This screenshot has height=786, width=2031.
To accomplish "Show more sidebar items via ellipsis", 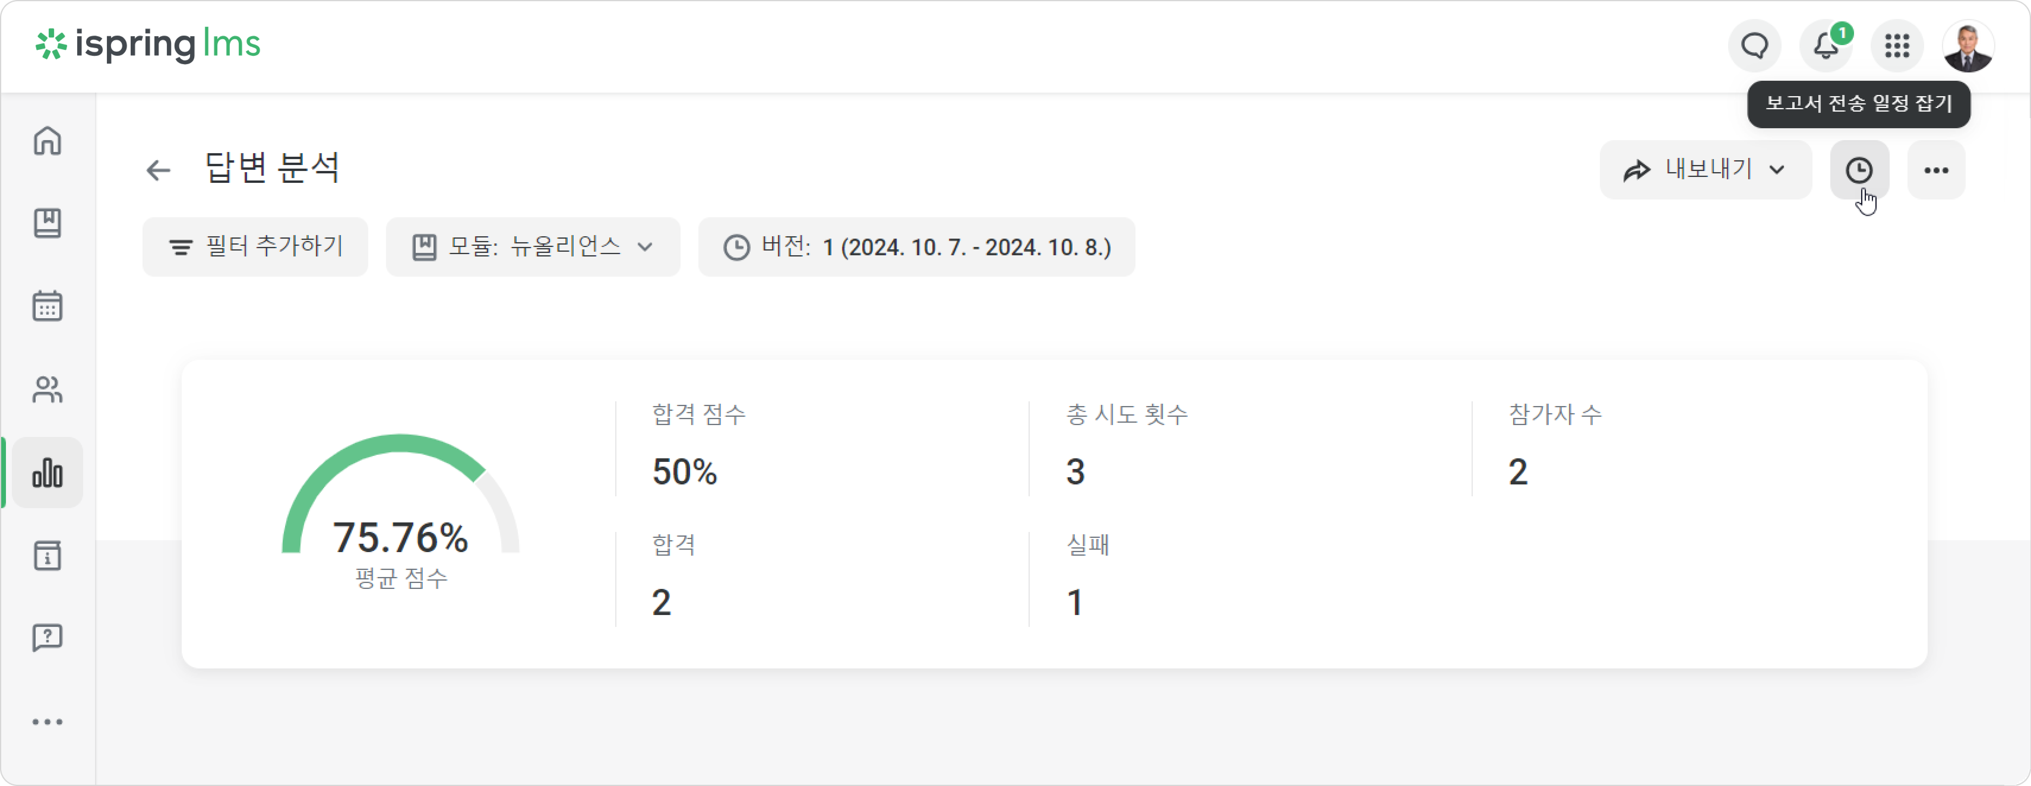I will (47, 721).
